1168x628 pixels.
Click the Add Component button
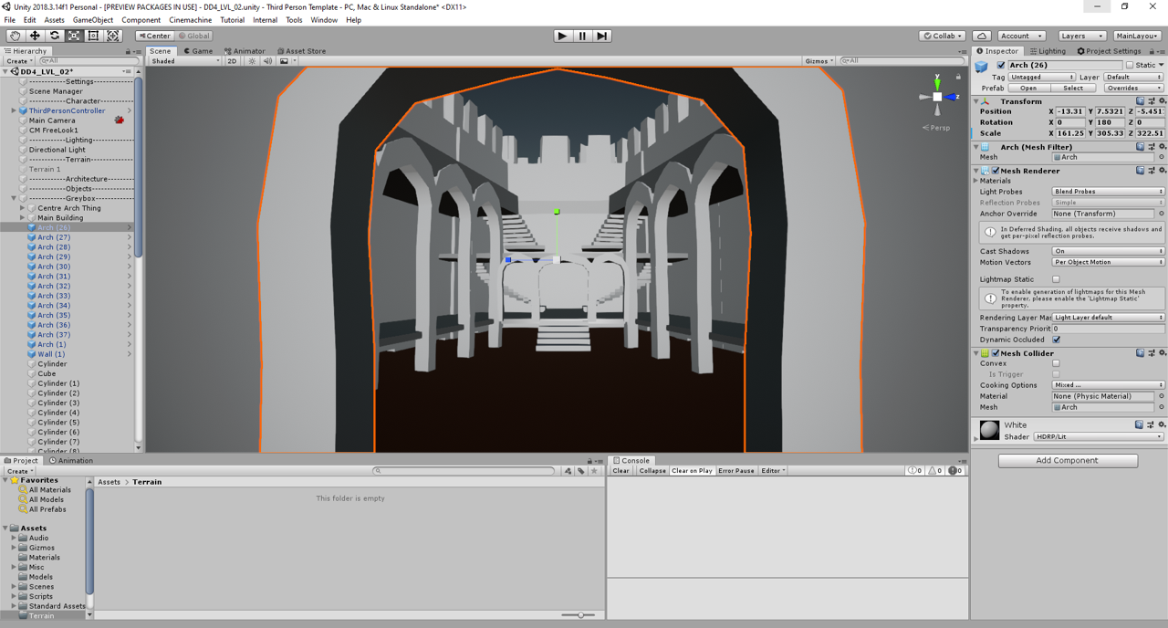(x=1067, y=461)
